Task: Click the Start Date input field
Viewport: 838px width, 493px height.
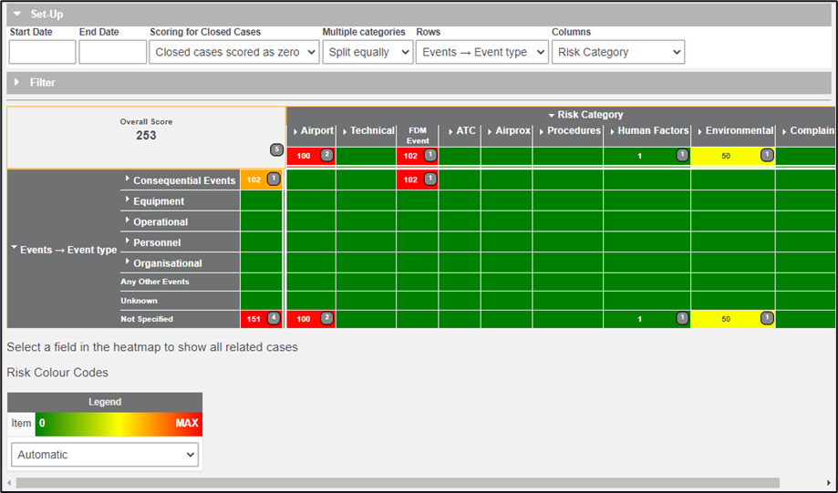Action: tap(42, 52)
